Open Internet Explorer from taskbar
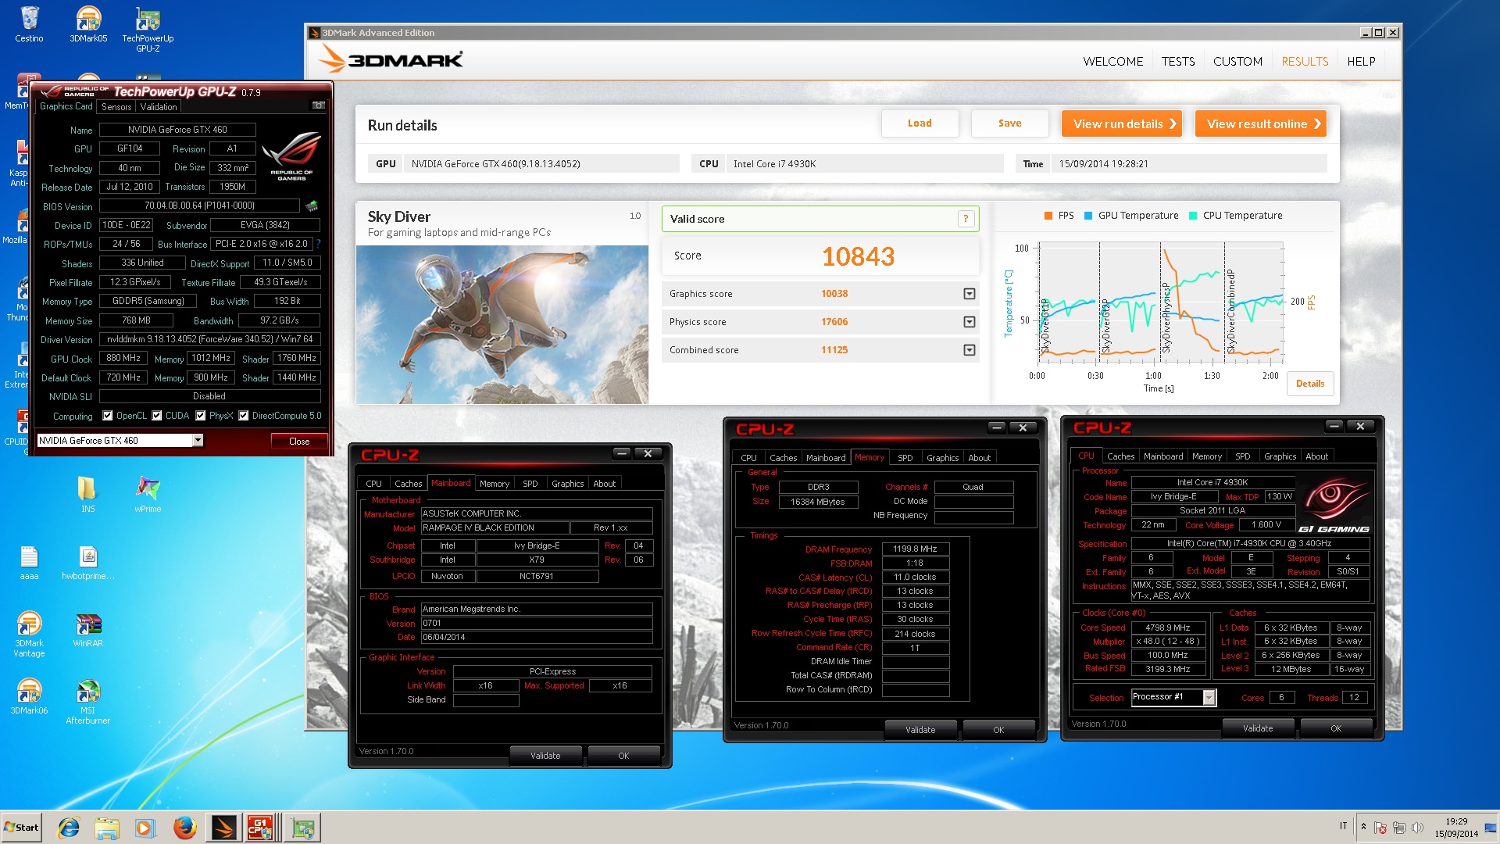Image resolution: width=1500 pixels, height=844 pixels. [x=69, y=828]
